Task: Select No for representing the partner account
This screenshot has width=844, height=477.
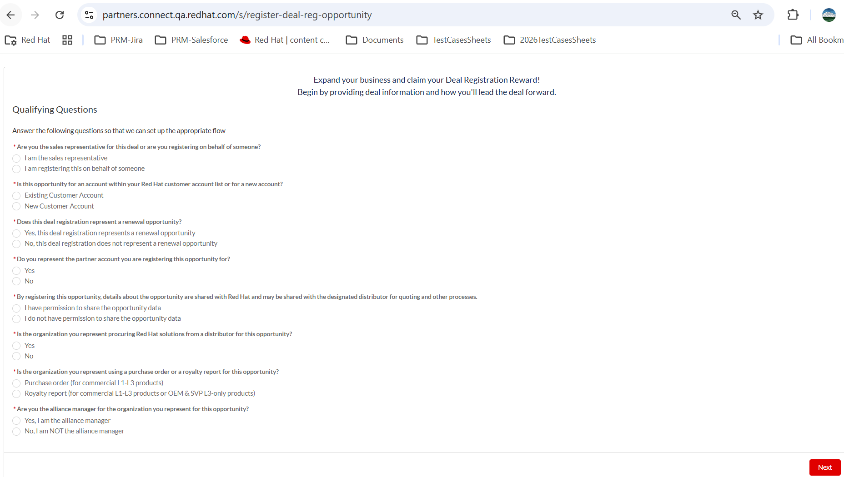Action: click(x=16, y=281)
